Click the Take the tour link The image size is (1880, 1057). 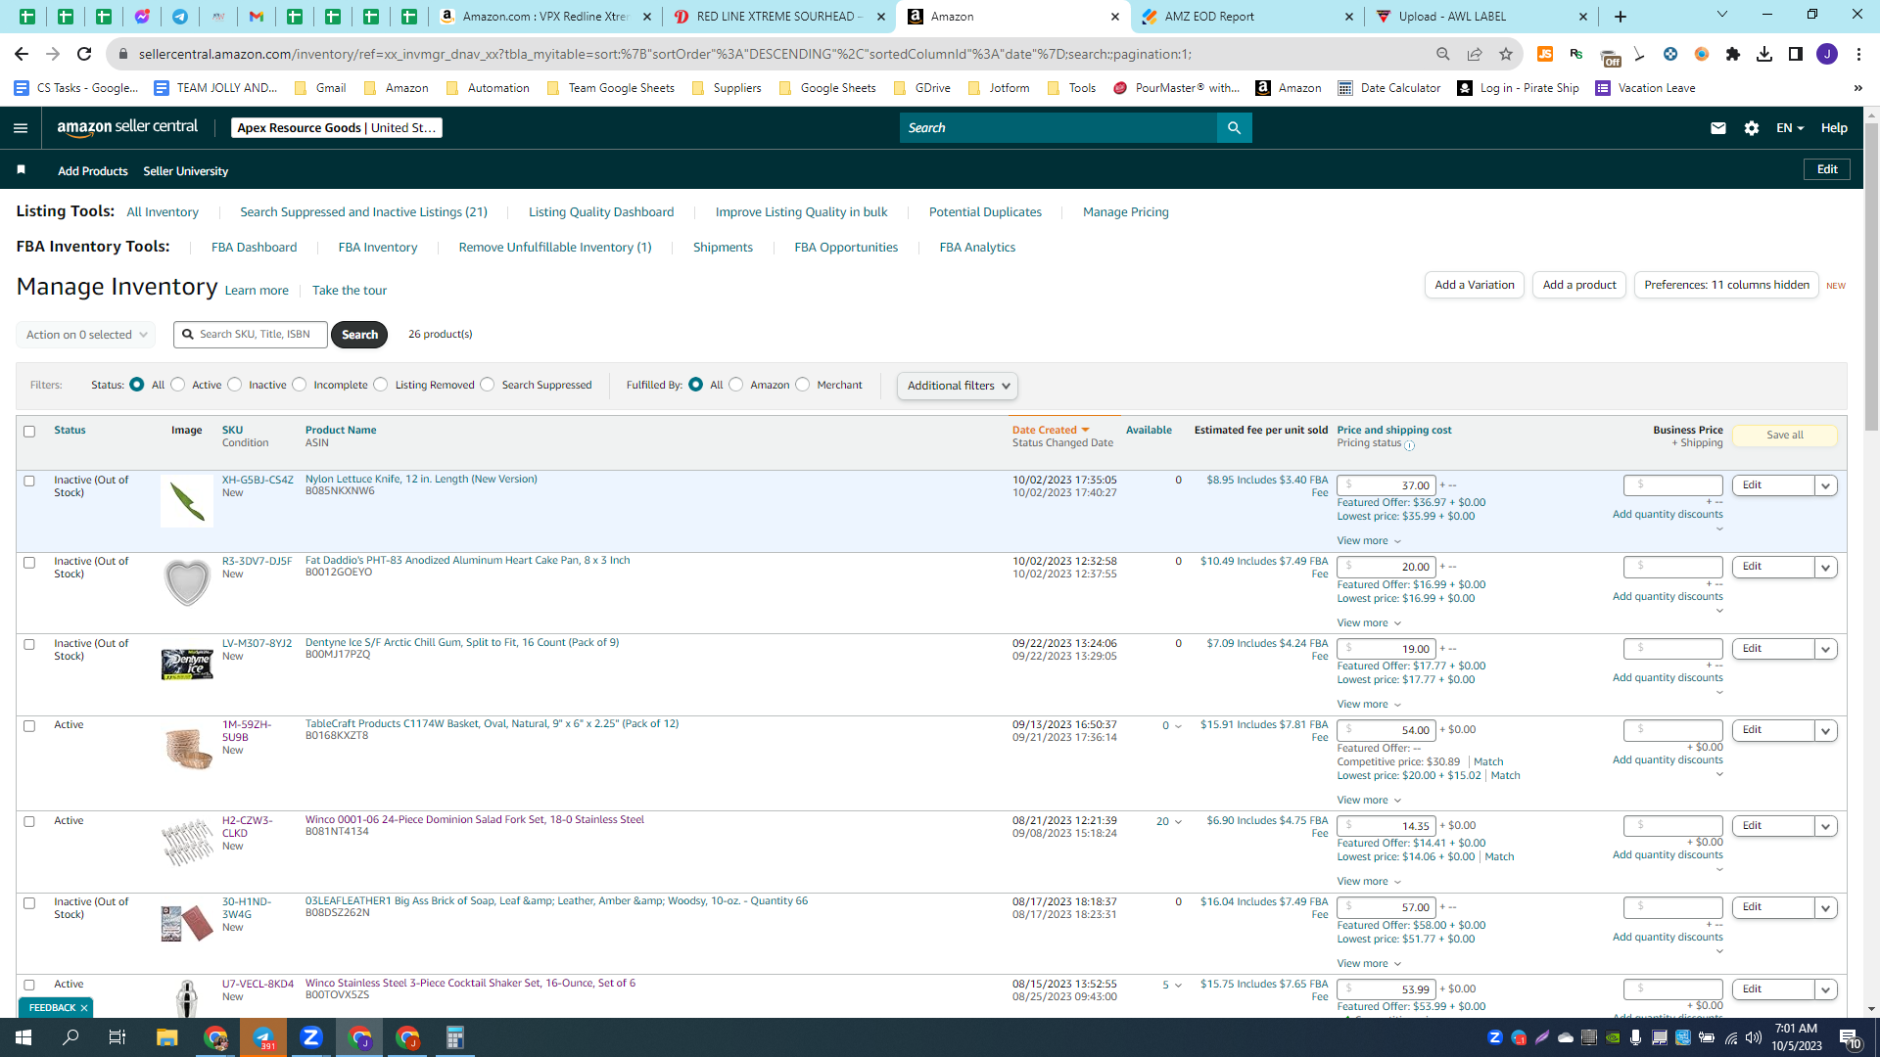point(349,291)
